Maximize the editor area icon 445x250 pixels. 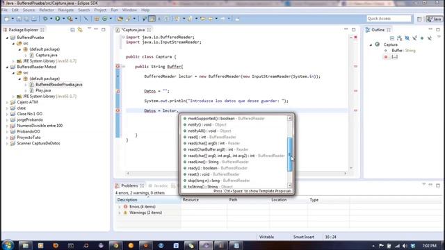pyautogui.click(x=353, y=29)
